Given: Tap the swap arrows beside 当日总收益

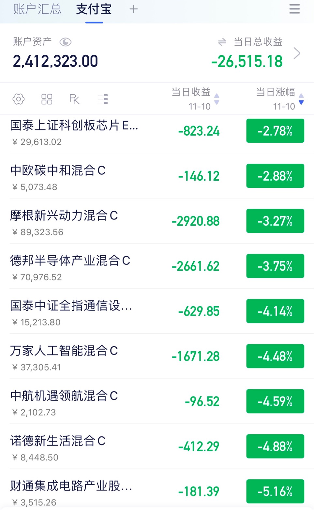Looking at the screenshot, I should coord(222,42).
